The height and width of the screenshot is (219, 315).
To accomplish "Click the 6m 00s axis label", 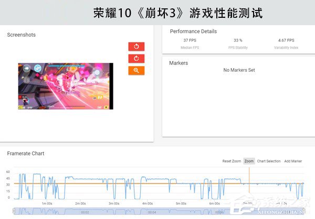I will tap(215, 203).
